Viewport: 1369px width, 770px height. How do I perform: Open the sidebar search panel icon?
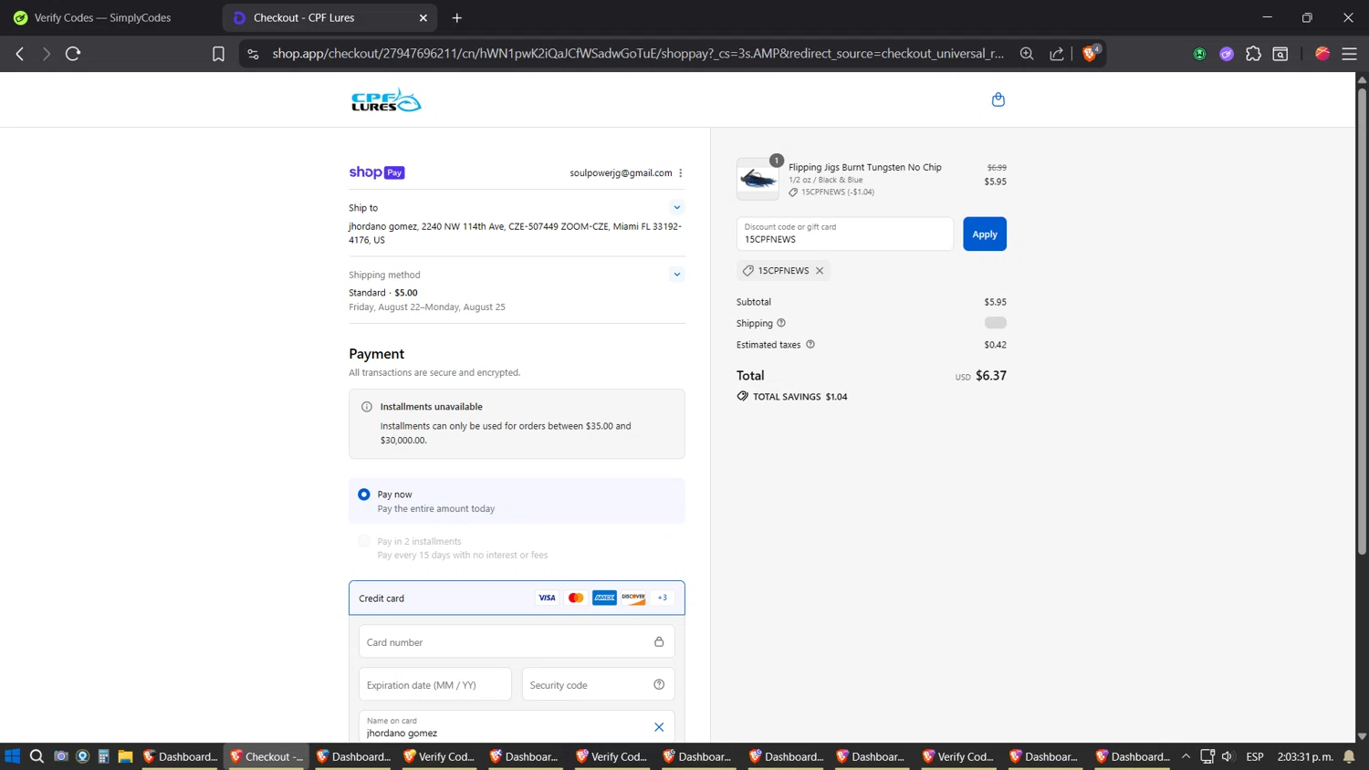(x=1280, y=54)
